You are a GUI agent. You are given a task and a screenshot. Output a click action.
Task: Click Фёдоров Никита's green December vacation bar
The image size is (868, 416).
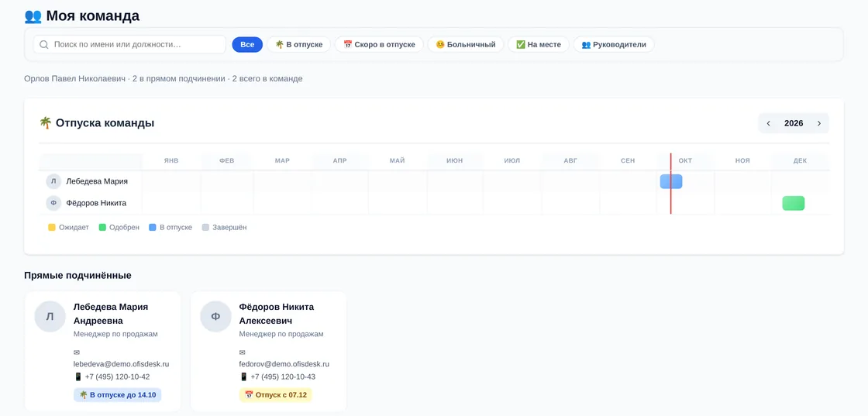[794, 203]
